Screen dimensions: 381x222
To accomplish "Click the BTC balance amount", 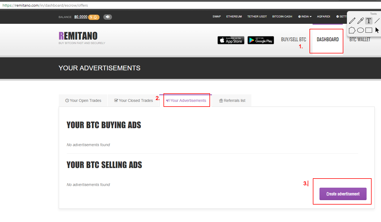I will click(81, 17).
